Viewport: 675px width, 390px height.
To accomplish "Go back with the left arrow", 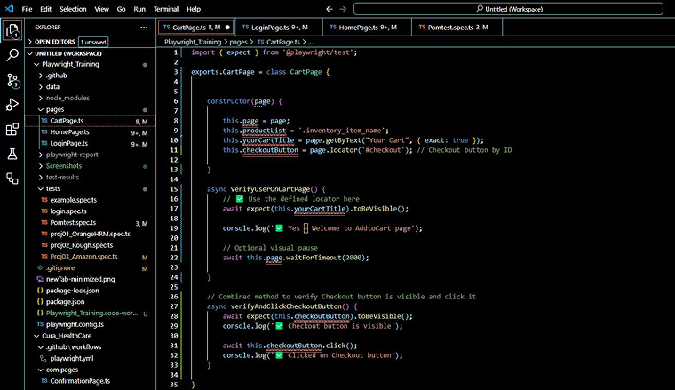I will coord(330,9).
